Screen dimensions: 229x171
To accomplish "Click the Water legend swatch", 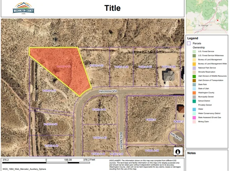I will [194, 109].
